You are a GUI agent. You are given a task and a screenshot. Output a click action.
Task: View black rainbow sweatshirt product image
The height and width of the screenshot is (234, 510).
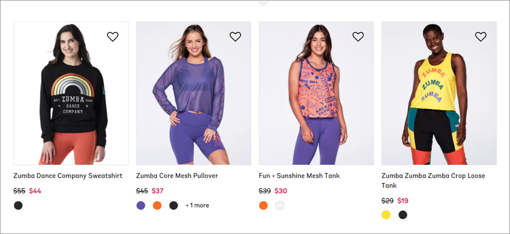71,94
